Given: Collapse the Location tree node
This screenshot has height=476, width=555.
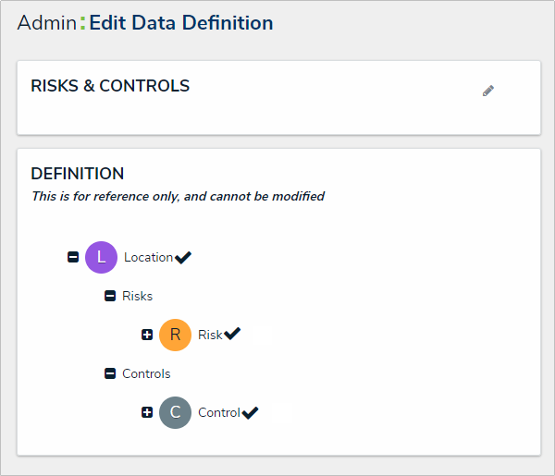Looking at the screenshot, I should click(73, 258).
